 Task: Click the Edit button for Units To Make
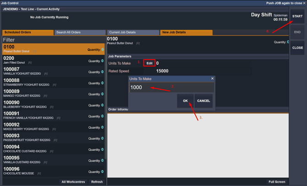click(x=149, y=63)
